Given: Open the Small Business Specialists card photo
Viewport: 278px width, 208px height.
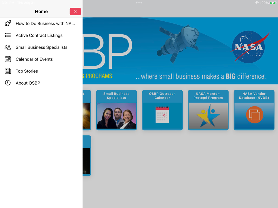Looking at the screenshot, I should [116, 116].
